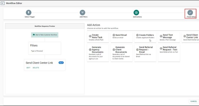Select Start of New Customer Workflow node
This screenshot has width=199, height=106.
click(45, 35)
